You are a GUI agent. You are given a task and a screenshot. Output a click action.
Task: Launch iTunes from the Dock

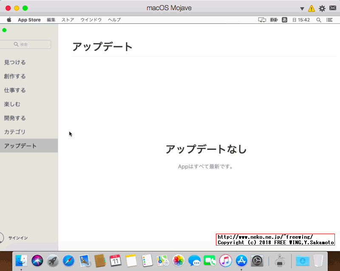coord(225,261)
